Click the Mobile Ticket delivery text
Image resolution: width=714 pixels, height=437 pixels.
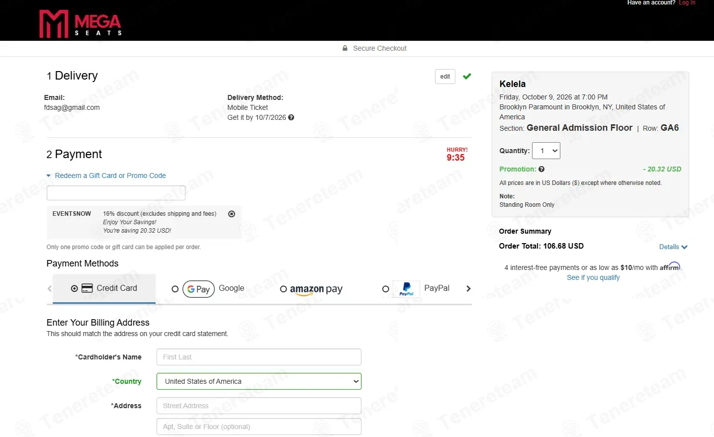pos(248,107)
